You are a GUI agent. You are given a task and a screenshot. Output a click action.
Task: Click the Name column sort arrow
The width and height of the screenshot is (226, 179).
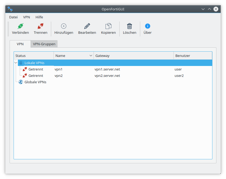pos(91,56)
